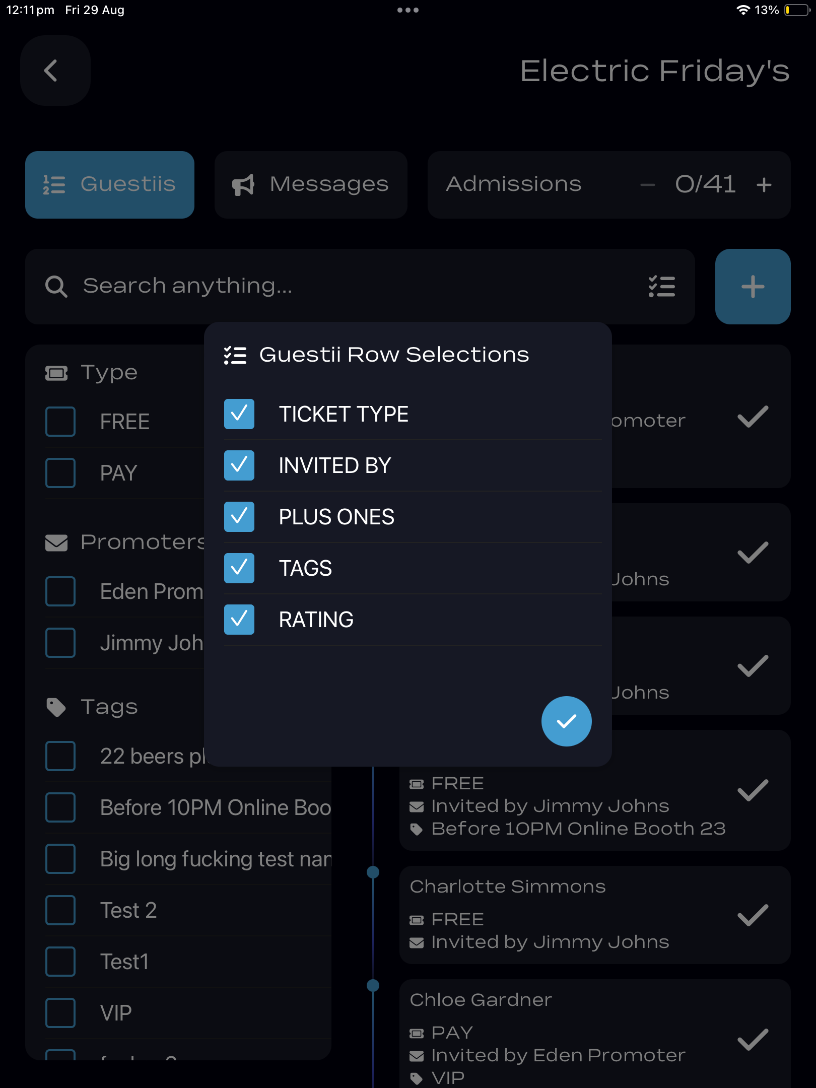Open the three-dot multitasking menu at top
Image resolution: width=816 pixels, height=1088 pixels.
(x=407, y=10)
